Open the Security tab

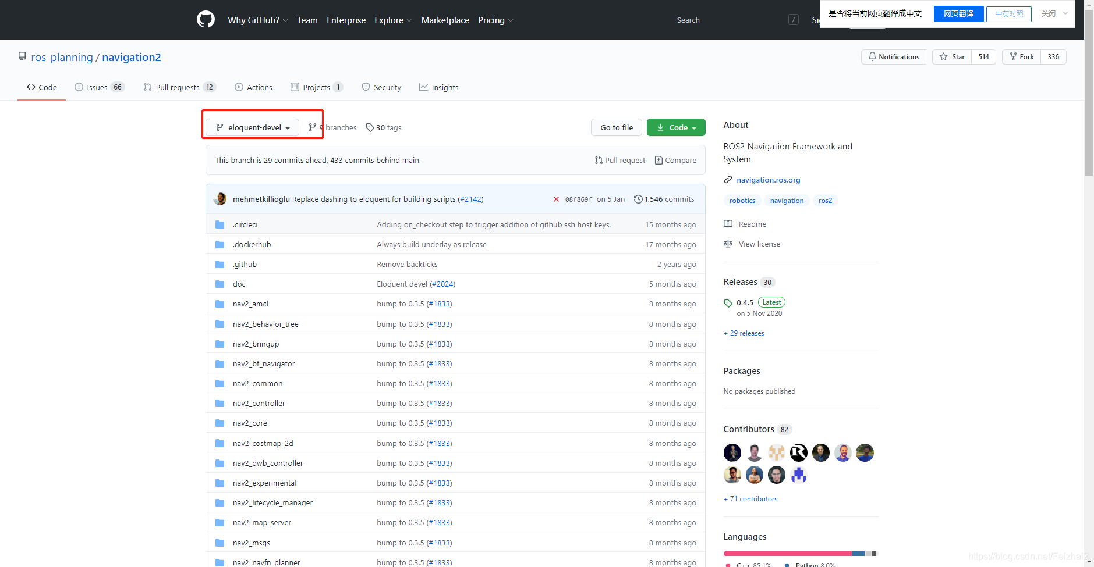click(x=381, y=87)
